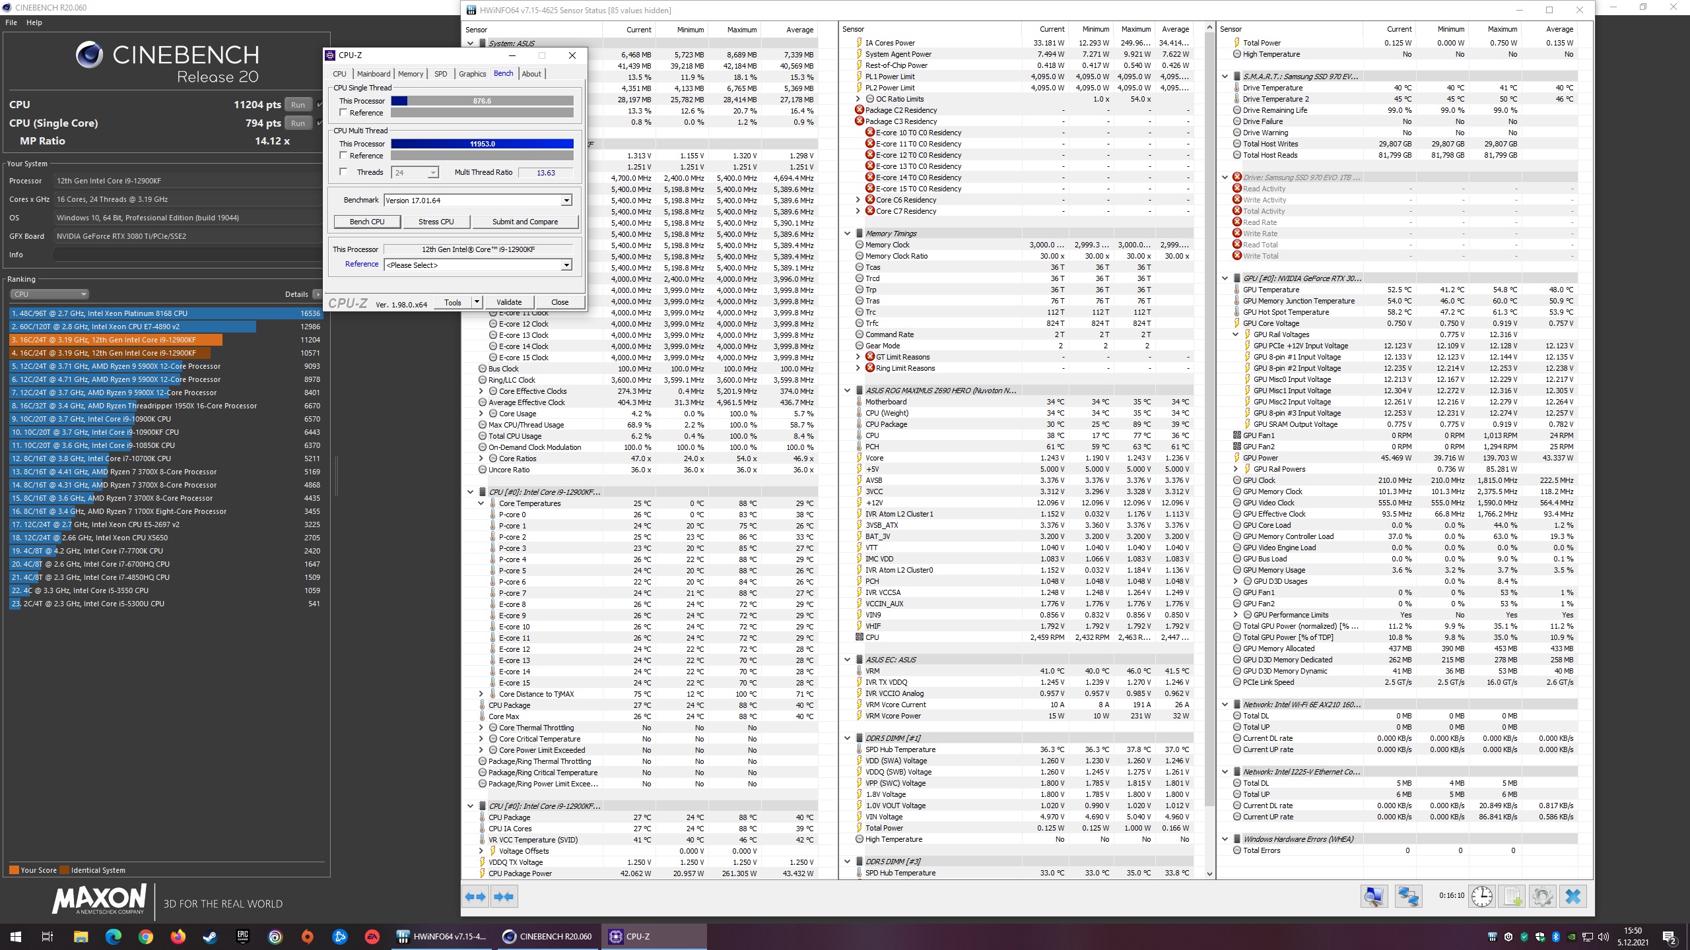Launch Origin from taskbar
This screenshot has height=950, width=1690.
click(308, 936)
